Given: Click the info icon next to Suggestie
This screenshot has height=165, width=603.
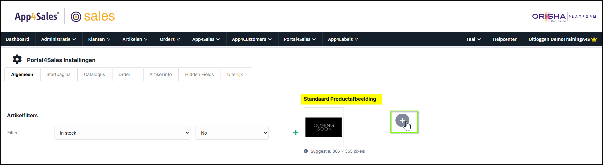Looking at the screenshot, I should point(306,151).
